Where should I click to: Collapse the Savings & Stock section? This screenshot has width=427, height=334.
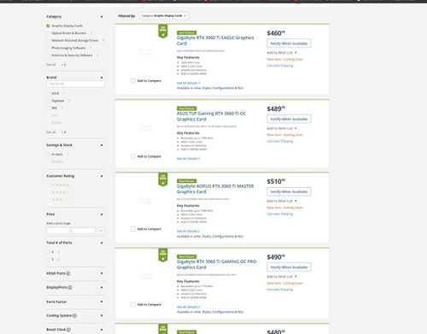[102, 145]
